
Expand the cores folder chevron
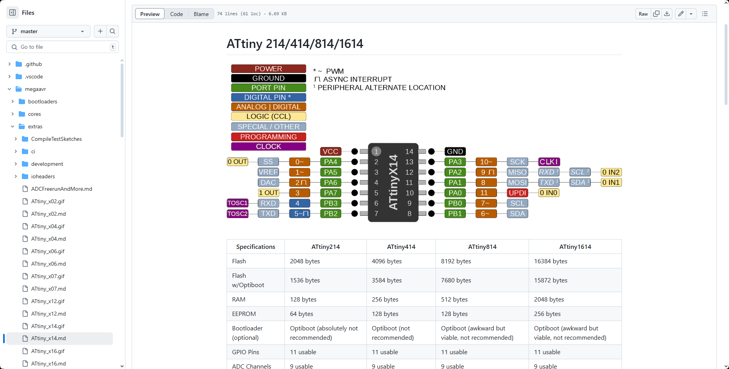click(13, 114)
